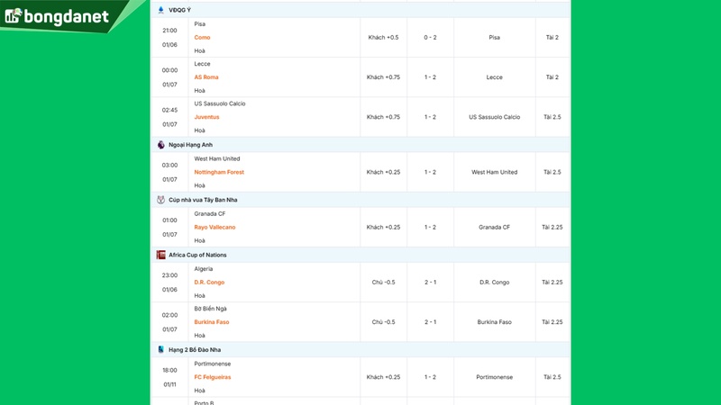Open the Africa Cup of Nations heading text
The width and height of the screenshot is (721, 405).
pos(197,255)
